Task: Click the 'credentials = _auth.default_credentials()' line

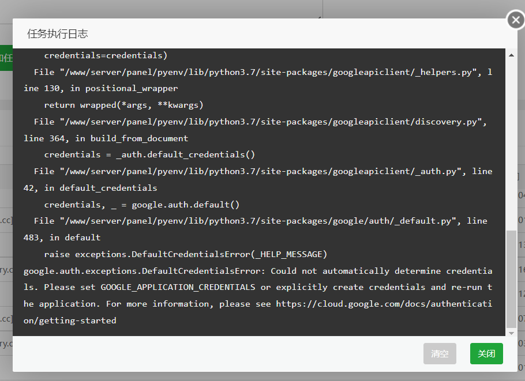Action: pyautogui.click(x=149, y=154)
